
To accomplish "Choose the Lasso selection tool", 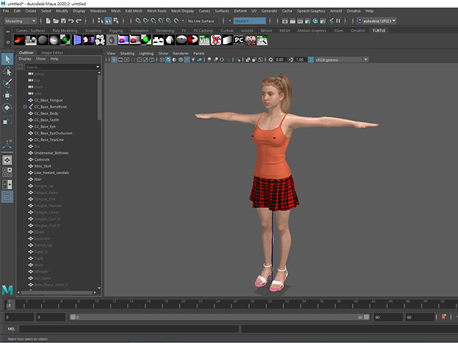I will pos(7,71).
